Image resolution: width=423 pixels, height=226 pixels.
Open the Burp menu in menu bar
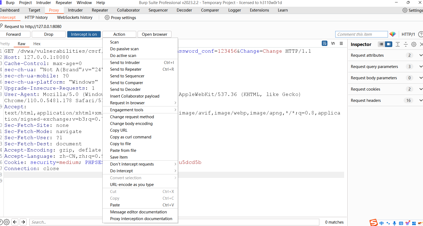pyautogui.click(x=10, y=2)
